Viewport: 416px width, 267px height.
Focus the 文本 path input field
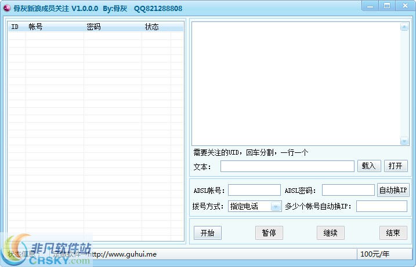coord(287,166)
